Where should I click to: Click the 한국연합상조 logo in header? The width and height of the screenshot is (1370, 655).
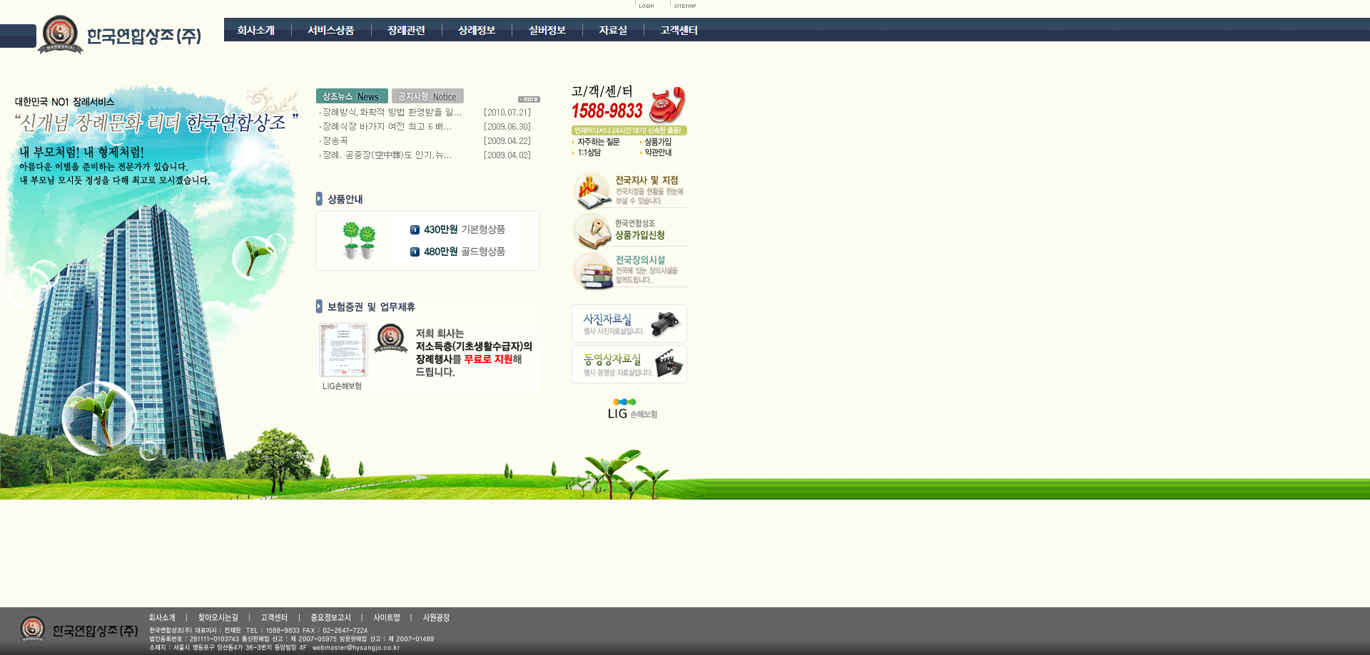coord(121,35)
